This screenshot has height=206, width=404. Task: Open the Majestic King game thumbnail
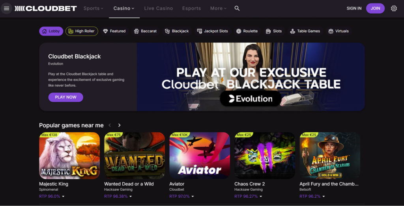pos(69,156)
